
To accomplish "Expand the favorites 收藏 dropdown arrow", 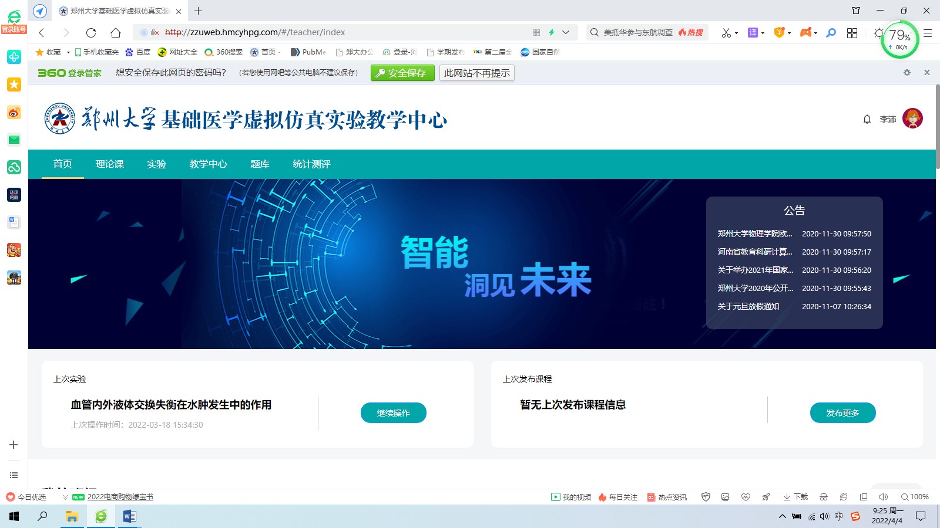I will tap(68, 52).
